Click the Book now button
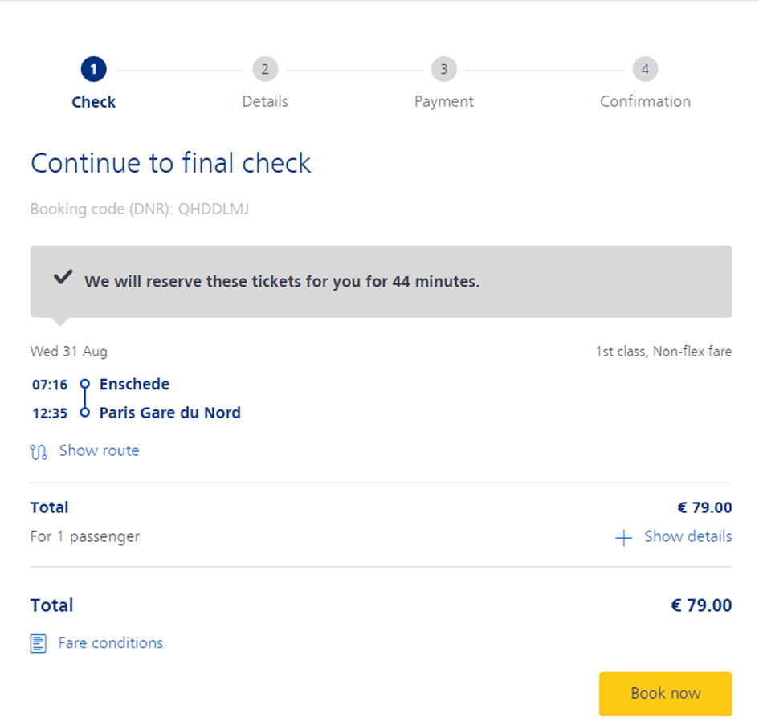Viewport: 759px width, 721px height. click(666, 694)
